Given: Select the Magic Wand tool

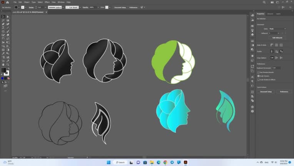Looking at the screenshot, I should tap(3, 20).
